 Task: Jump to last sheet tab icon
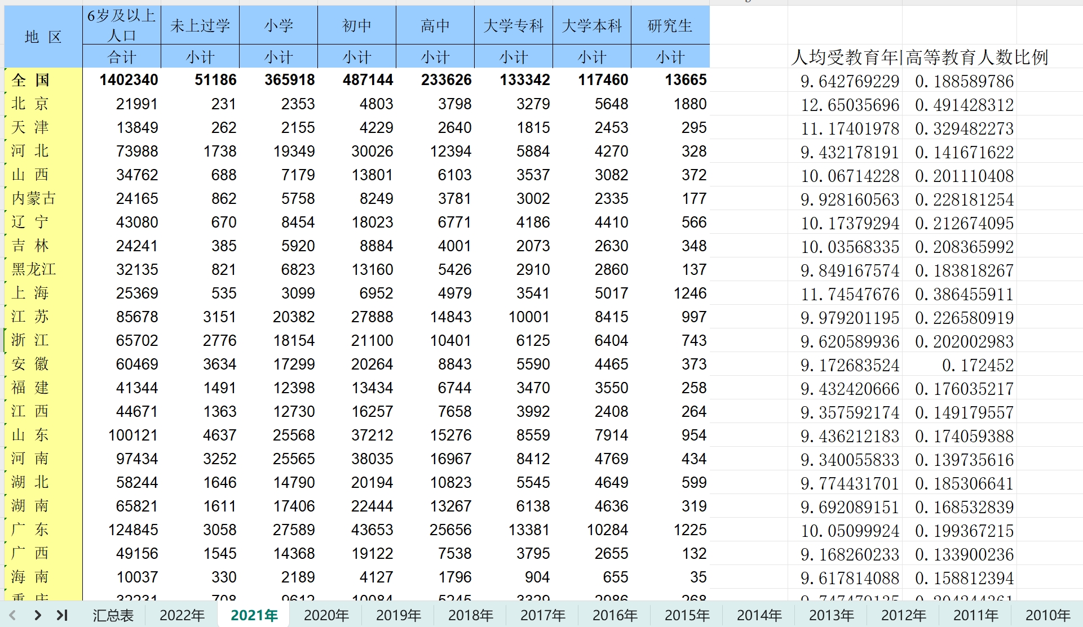62,615
